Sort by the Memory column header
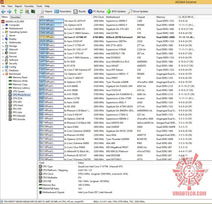 click(166, 17)
